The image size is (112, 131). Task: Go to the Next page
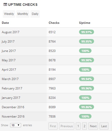pos(93,126)
